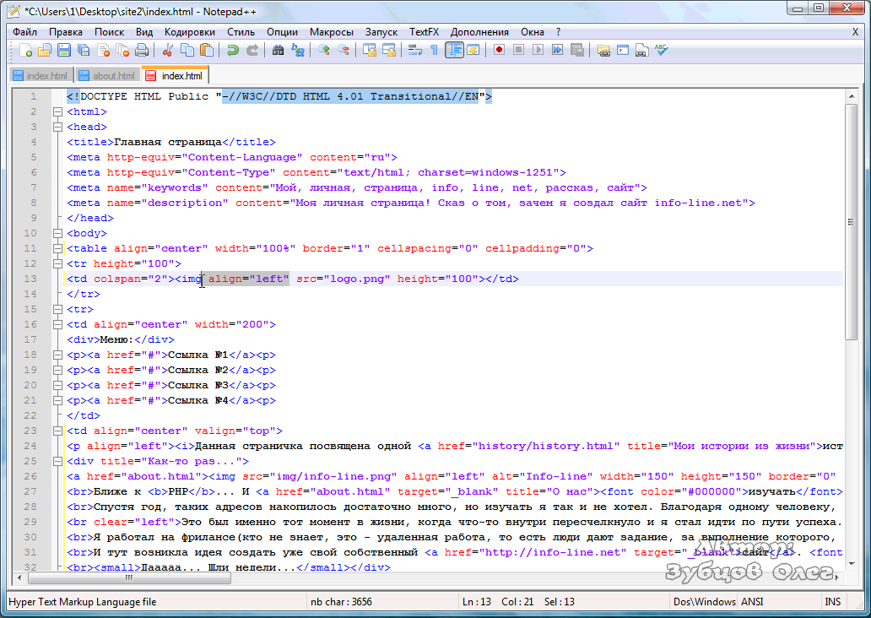Collapse the <html> fold on line 2
The image size is (871, 618).
(x=57, y=111)
